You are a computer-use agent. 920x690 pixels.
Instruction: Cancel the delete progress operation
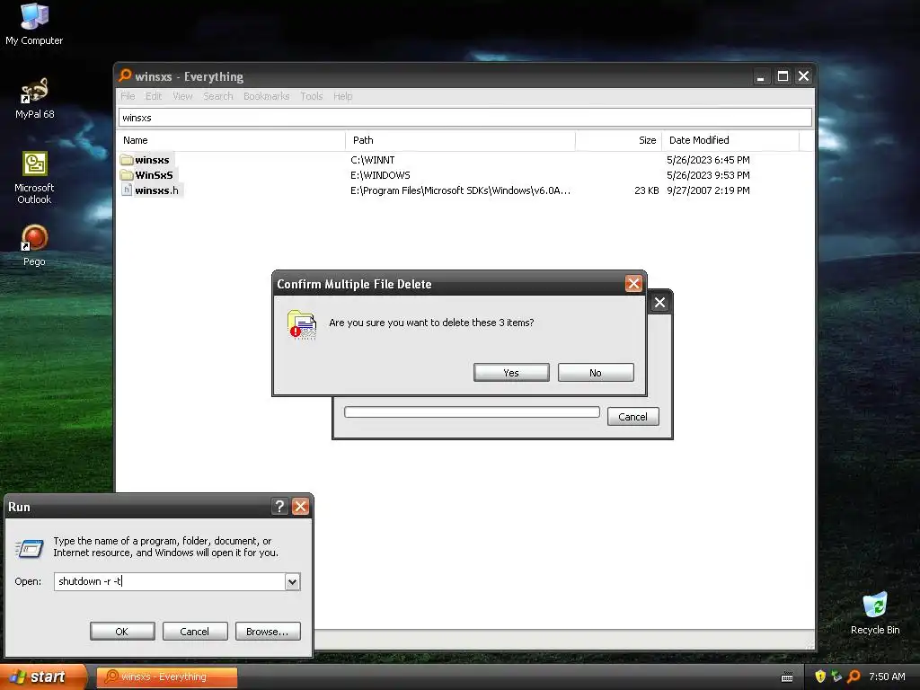(x=632, y=417)
